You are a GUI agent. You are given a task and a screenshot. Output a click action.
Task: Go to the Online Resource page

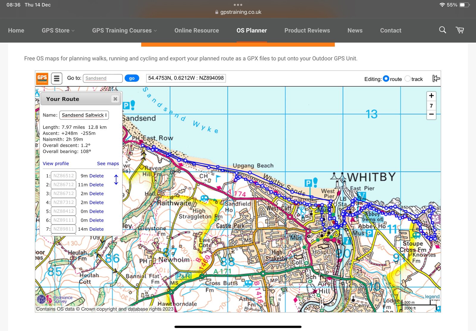click(x=196, y=30)
